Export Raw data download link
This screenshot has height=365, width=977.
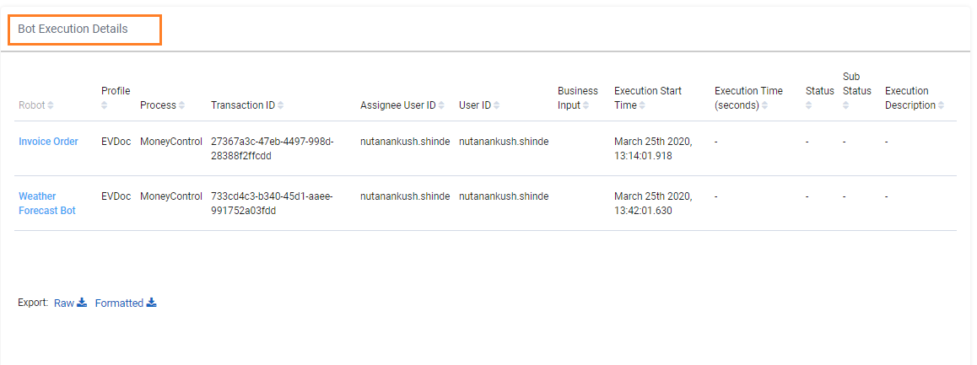pos(70,303)
